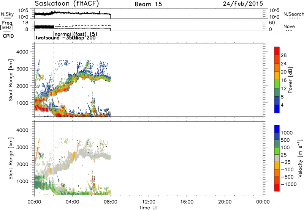Click the 12:00 time tick label
Viewport: 304px width, 210px height.
tap(149, 202)
